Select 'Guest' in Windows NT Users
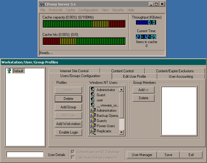This screenshot has height=163, width=207. click(101, 95)
